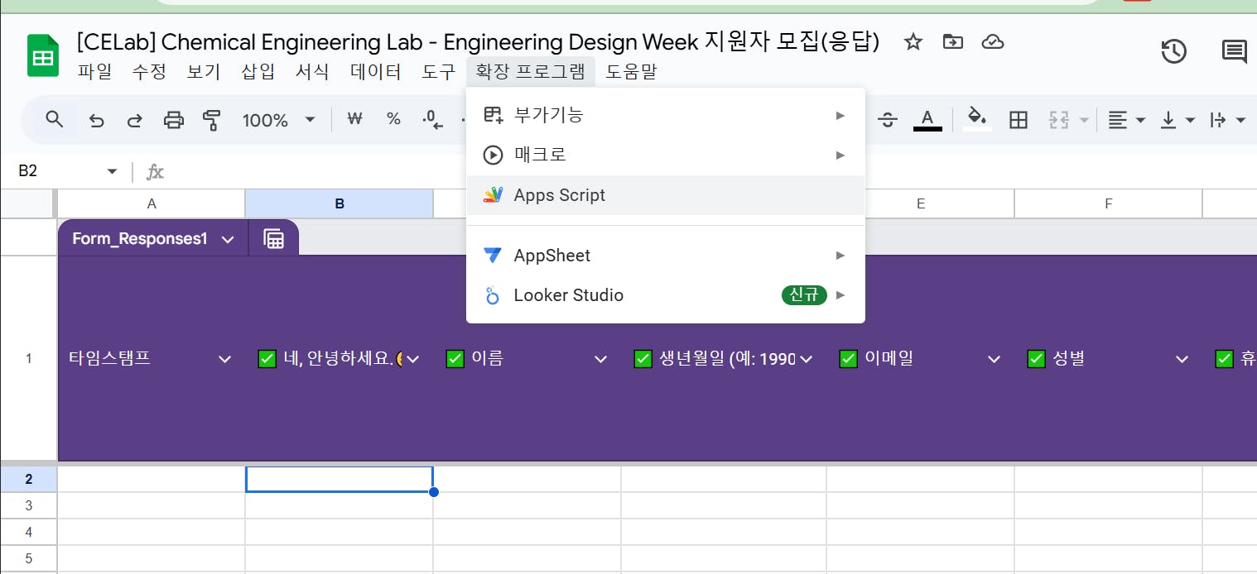The height and width of the screenshot is (574, 1257).
Task: Format as percent
Action: [x=393, y=120]
